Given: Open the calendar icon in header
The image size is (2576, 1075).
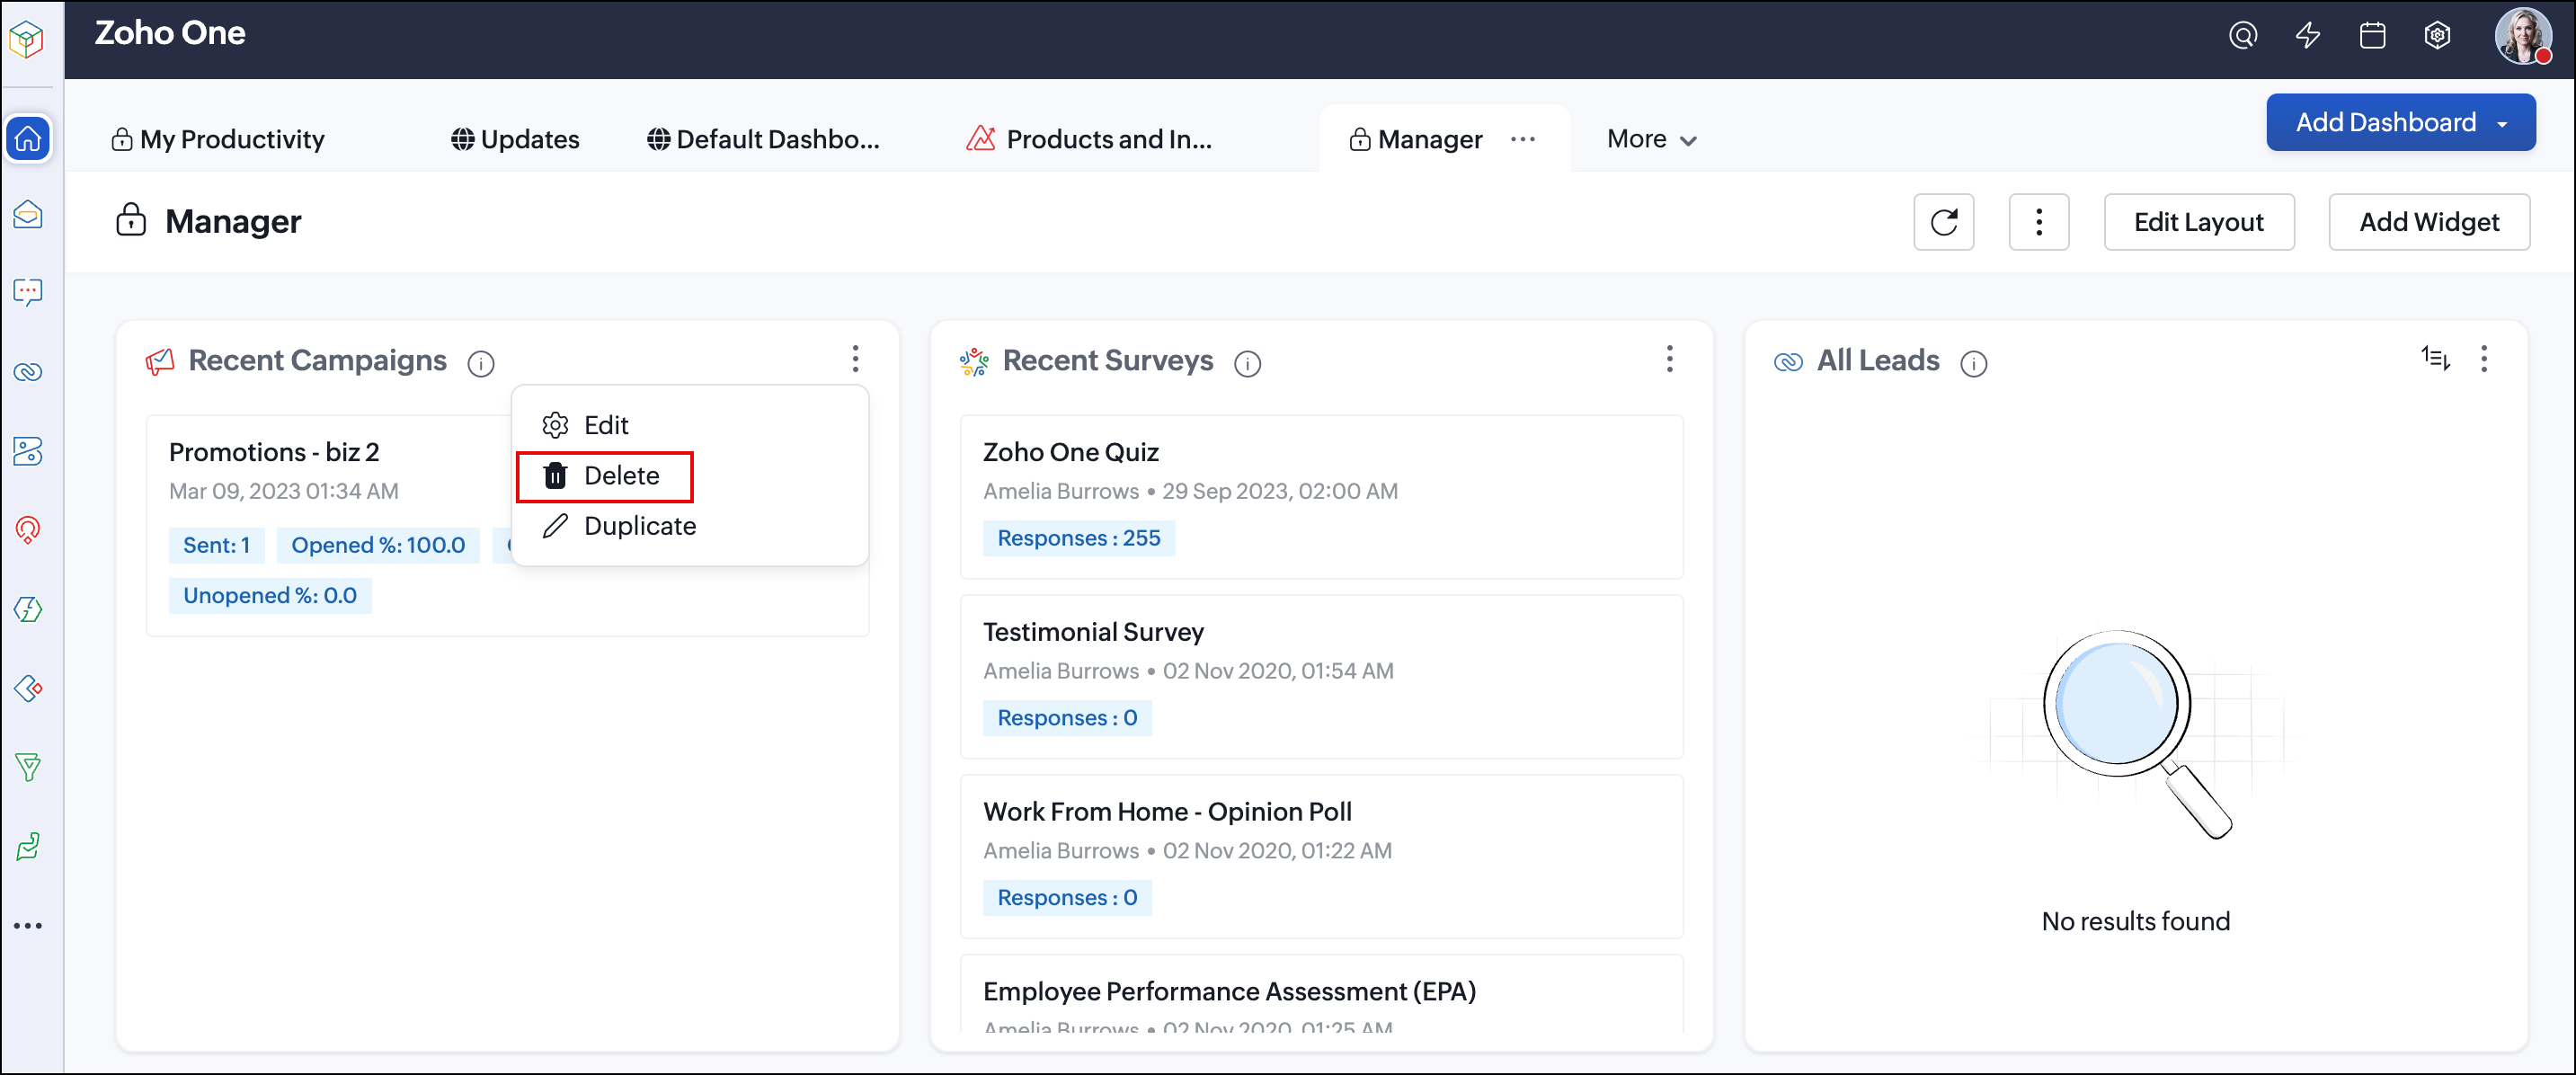Looking at the screenshot, I should (2372, 36).
